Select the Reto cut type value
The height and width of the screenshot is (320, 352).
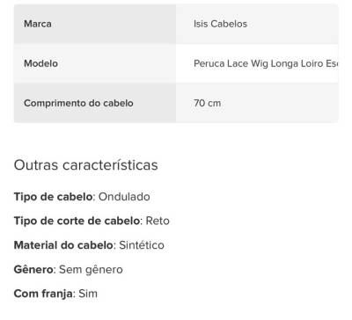point(158,221)
